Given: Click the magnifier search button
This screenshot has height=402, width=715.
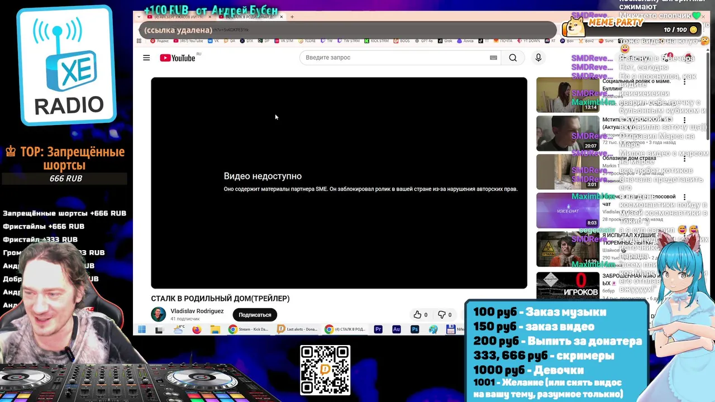Looking at the screenshot, I should point(513,58).
